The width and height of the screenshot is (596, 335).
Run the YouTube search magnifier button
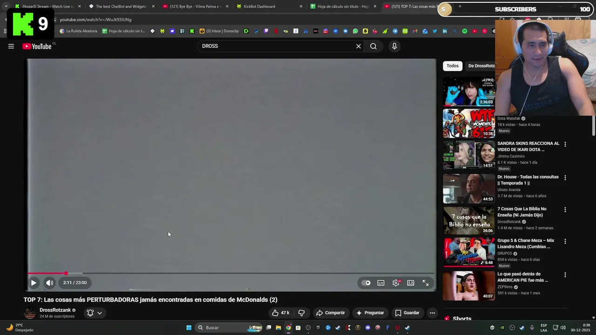click(x=373, y=46)
